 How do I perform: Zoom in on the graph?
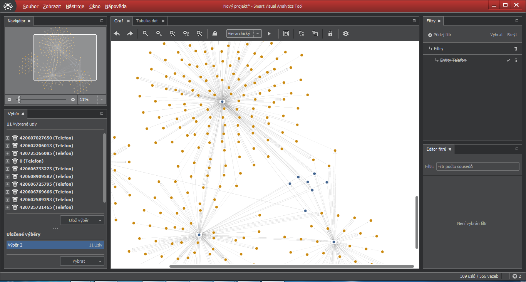[146, 34]
